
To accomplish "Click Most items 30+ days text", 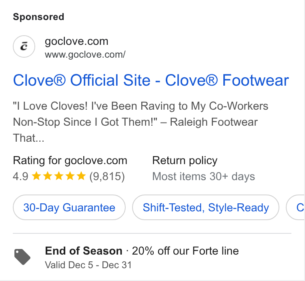I will coord(203,177).
